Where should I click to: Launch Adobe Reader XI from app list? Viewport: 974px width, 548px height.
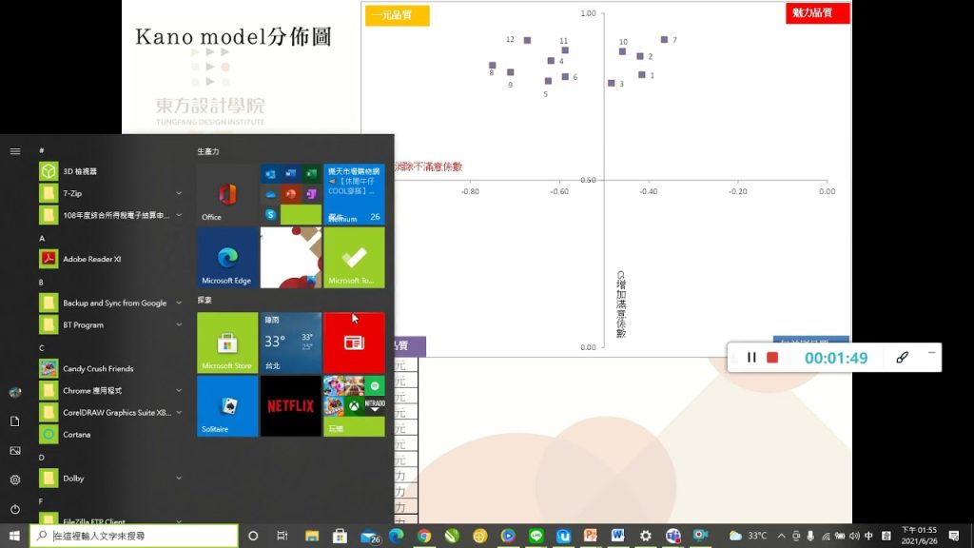point(112,259)
